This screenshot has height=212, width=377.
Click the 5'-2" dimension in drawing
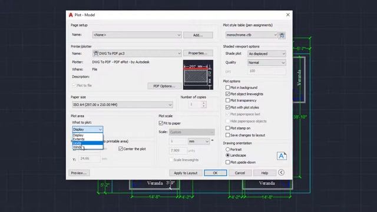105,185
